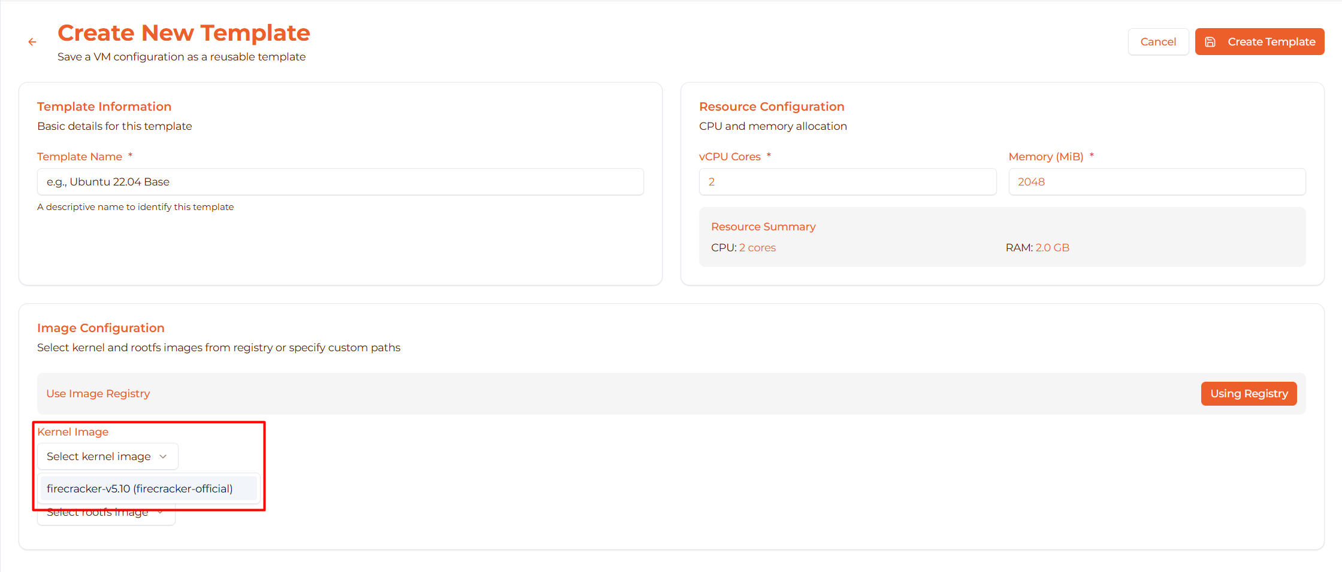Click the save icon in Create Template

click(x=1210, y=42)
